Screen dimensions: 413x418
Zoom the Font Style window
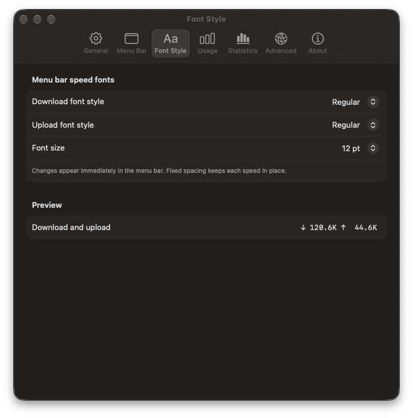click(x=51, y=19)
